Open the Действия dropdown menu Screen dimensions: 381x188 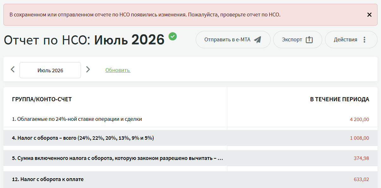pyautogui.click(x=351, y=40)
